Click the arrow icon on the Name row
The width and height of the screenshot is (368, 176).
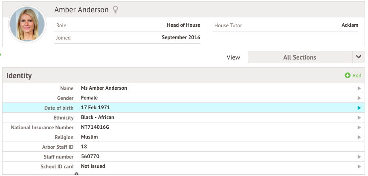(x=359, y=88)
